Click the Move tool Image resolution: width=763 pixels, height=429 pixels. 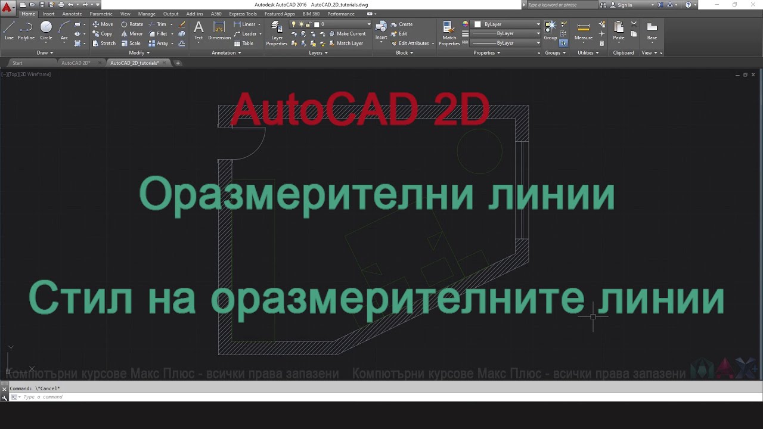pos(103,24)
